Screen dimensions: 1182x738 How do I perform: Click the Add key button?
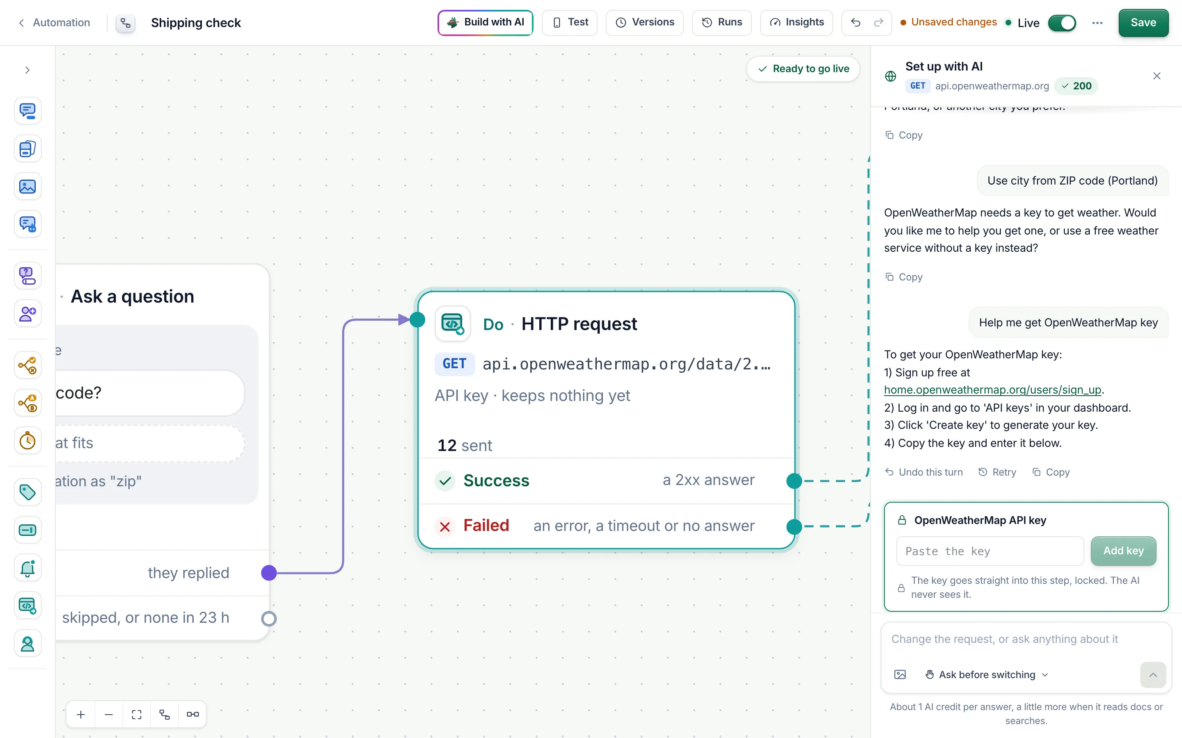(x=1123, y=551)
